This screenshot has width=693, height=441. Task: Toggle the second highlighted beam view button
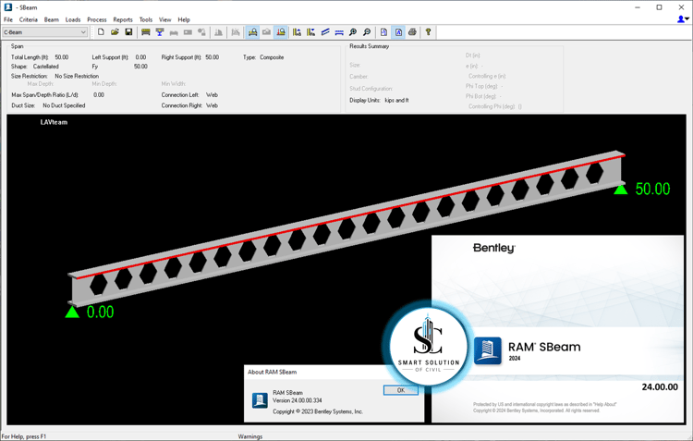click(281, 31)
